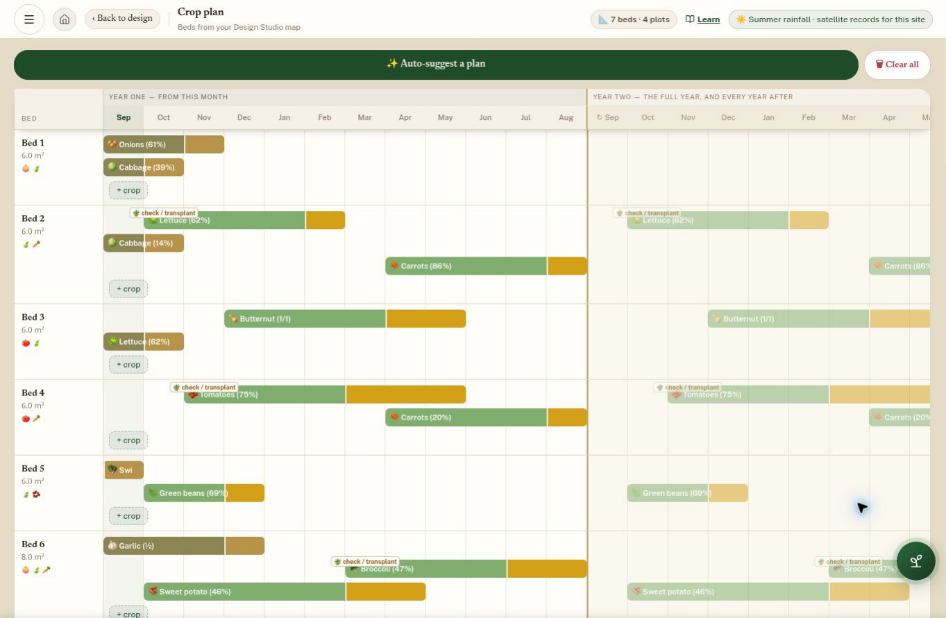Image resolution: width=946 pixels, height=618 pixels.
Task: Open the Summer rainfall satellite records chip
Action: point(829,19)
